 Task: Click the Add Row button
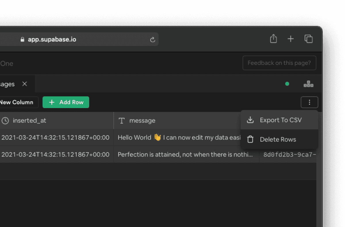tap(66, 102)
